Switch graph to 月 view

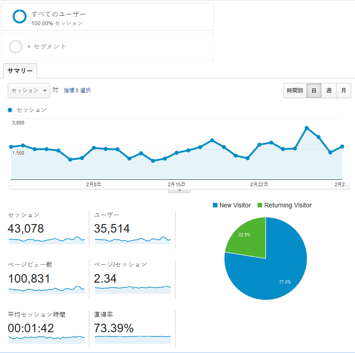[344, 91]
